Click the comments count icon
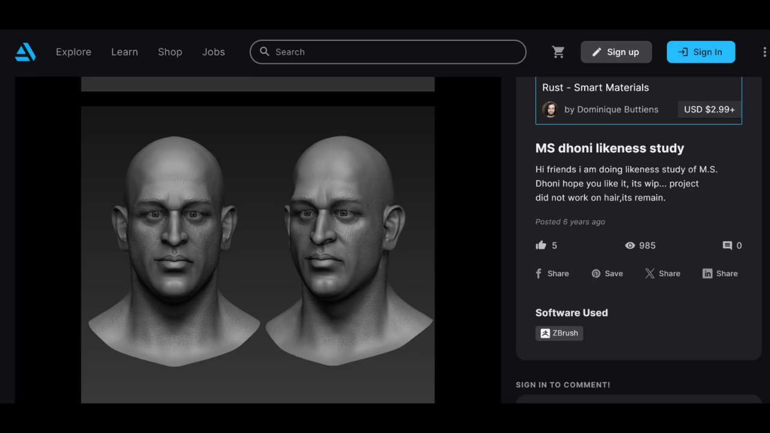The width and height of the screenshot is (770, 433). pos(727,245)
